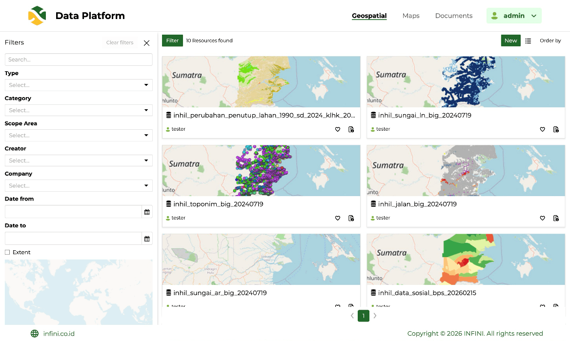Image resolution: width=570 pixels, height=341 pixels.
Task: Open the Company select dropdown
Action: (79, 185)
